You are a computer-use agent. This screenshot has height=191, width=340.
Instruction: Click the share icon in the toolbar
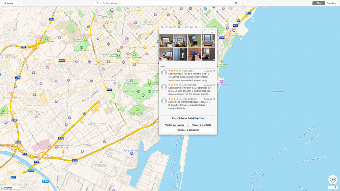(243, 3)
